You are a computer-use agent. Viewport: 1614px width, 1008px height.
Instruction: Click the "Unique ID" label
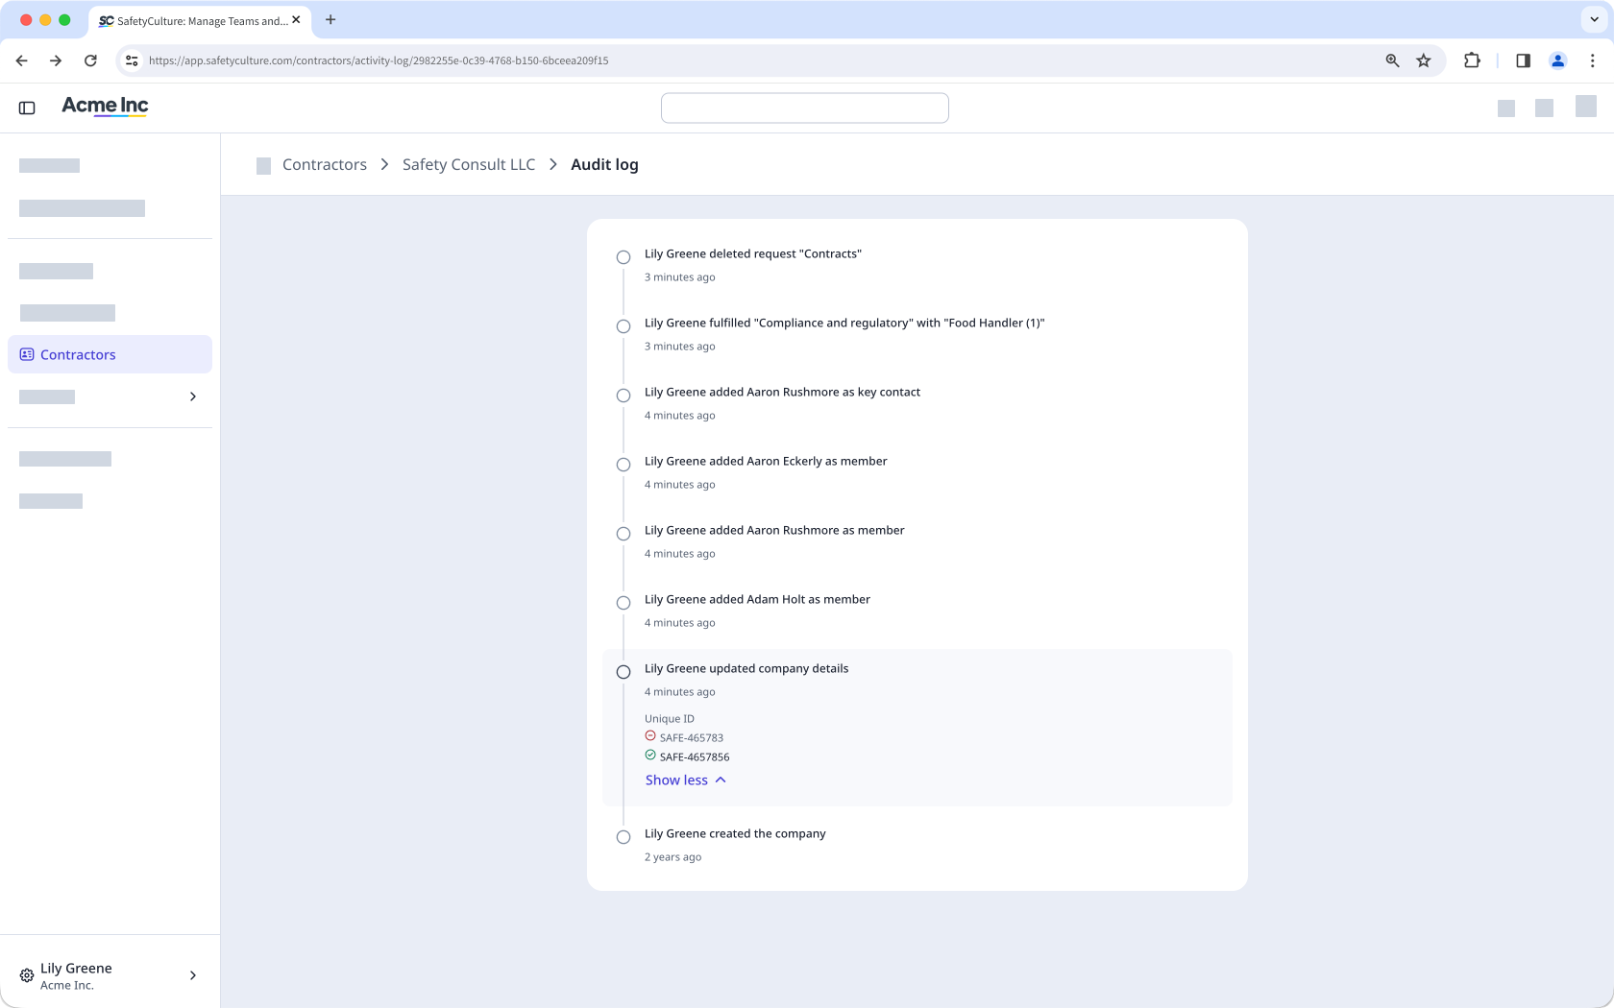(670, 719)
